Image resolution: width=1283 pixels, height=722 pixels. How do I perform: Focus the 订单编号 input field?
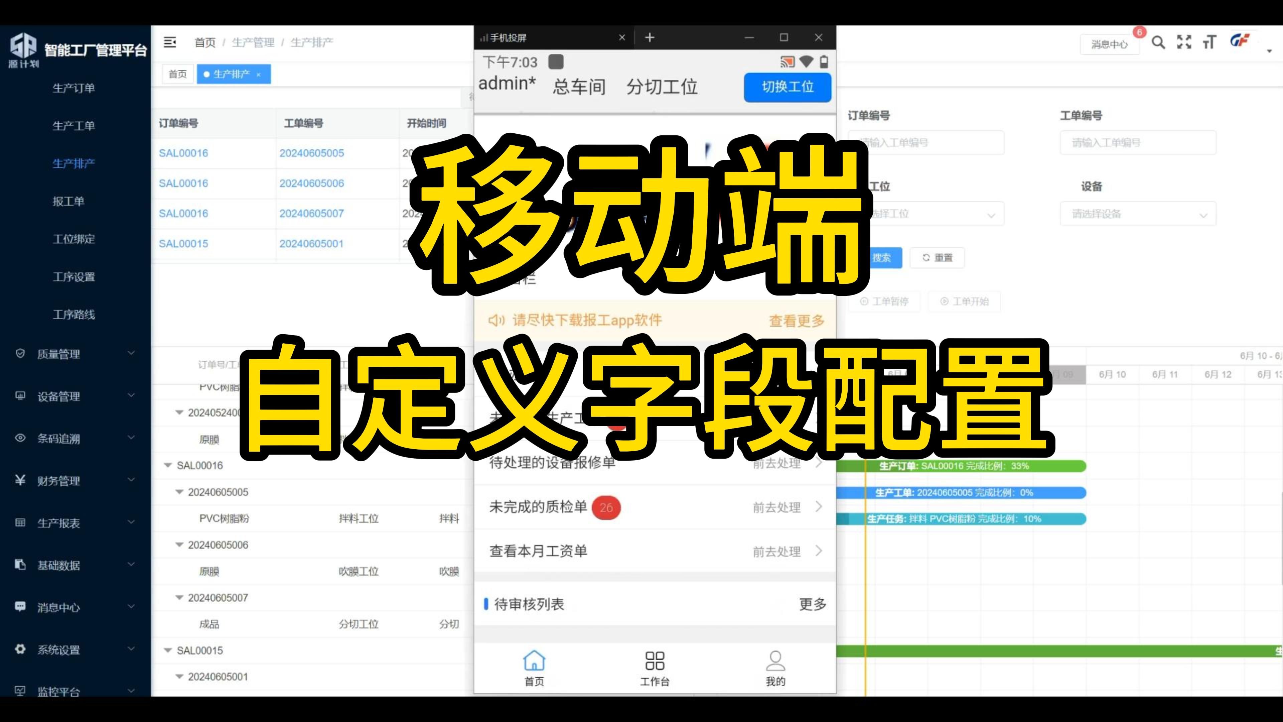pos(926,143)
